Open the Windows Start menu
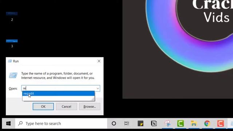This screenshot has height=131, width=233. click(8, 123)
